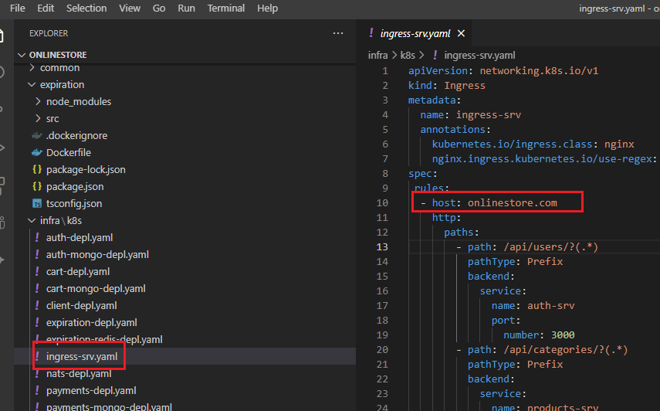Open Dockerfile with the whale icon
The image size is (660, 411).
(68, 152)
